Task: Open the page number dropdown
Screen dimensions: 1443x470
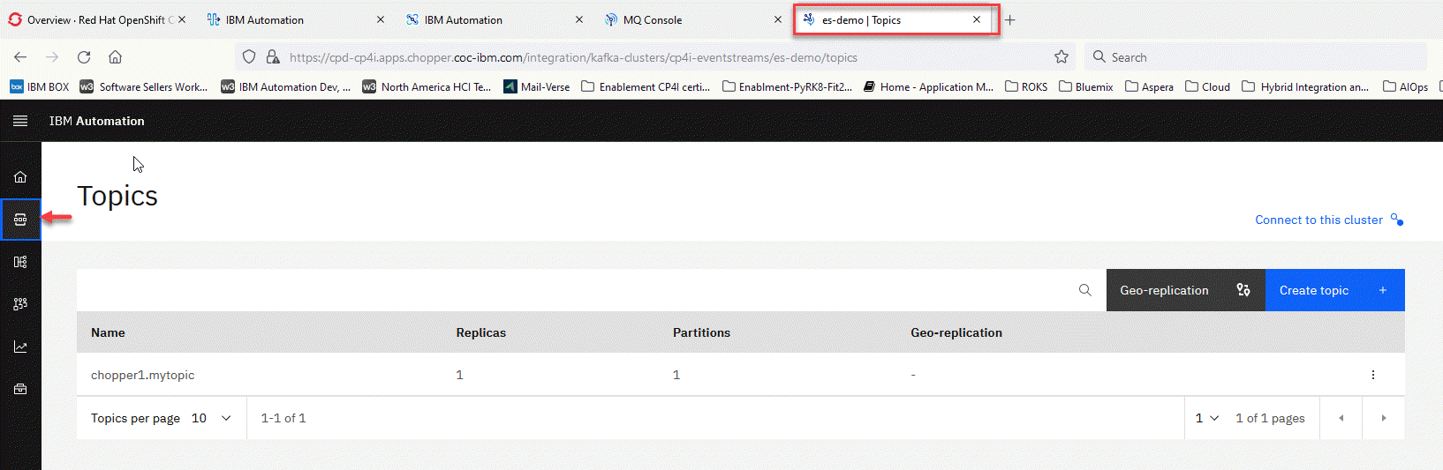Action: tap(1206, 418)
